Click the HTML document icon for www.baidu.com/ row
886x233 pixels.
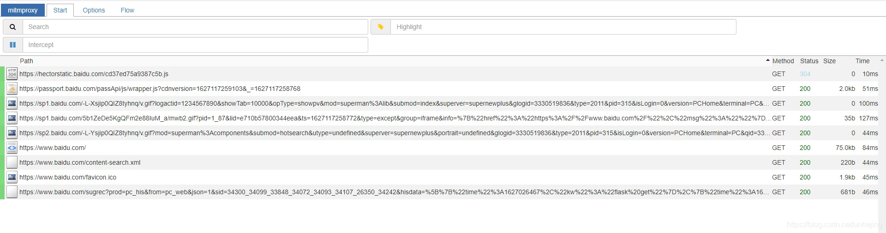point(12,148)
